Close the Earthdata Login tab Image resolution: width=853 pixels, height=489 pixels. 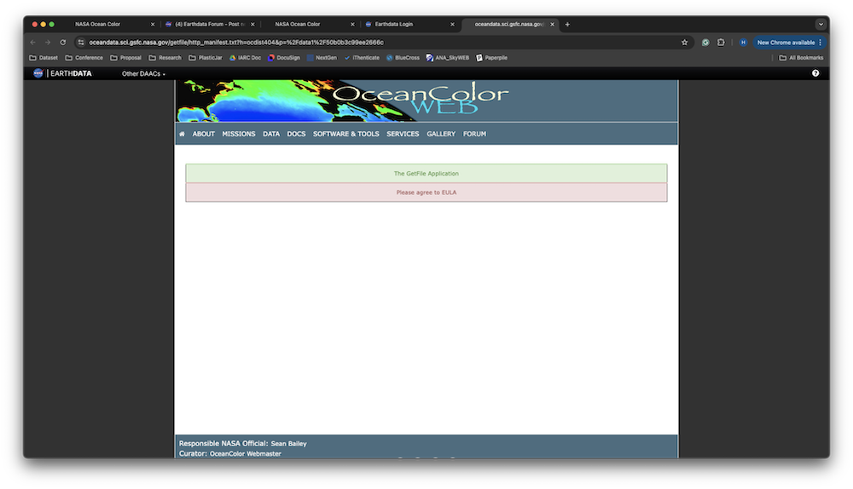pyautogui.click(x=452, y=25)
